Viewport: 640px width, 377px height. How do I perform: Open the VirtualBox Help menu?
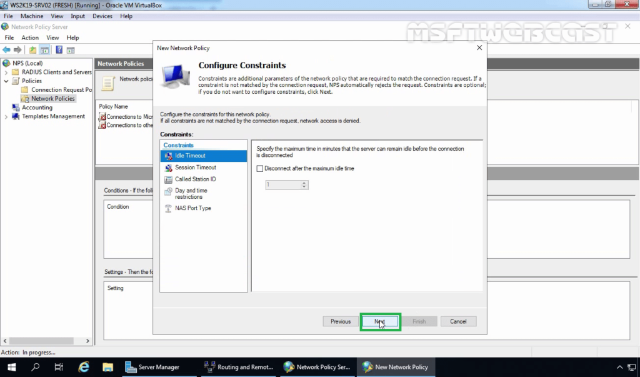pyautogui.click(x=126, y=16)
